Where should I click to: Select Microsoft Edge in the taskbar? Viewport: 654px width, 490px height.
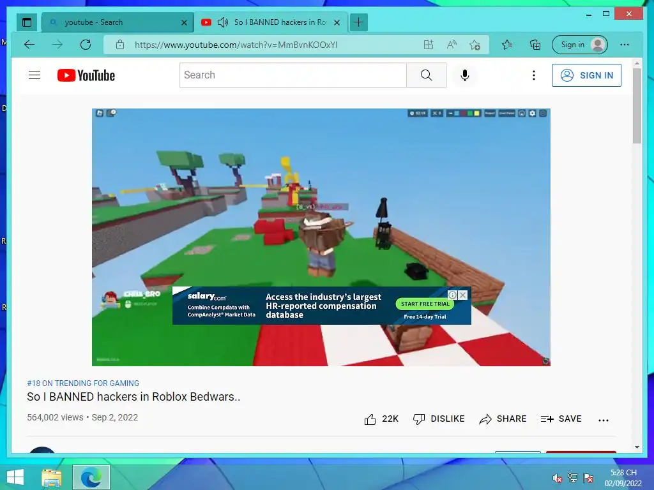[x=91, y=477]
